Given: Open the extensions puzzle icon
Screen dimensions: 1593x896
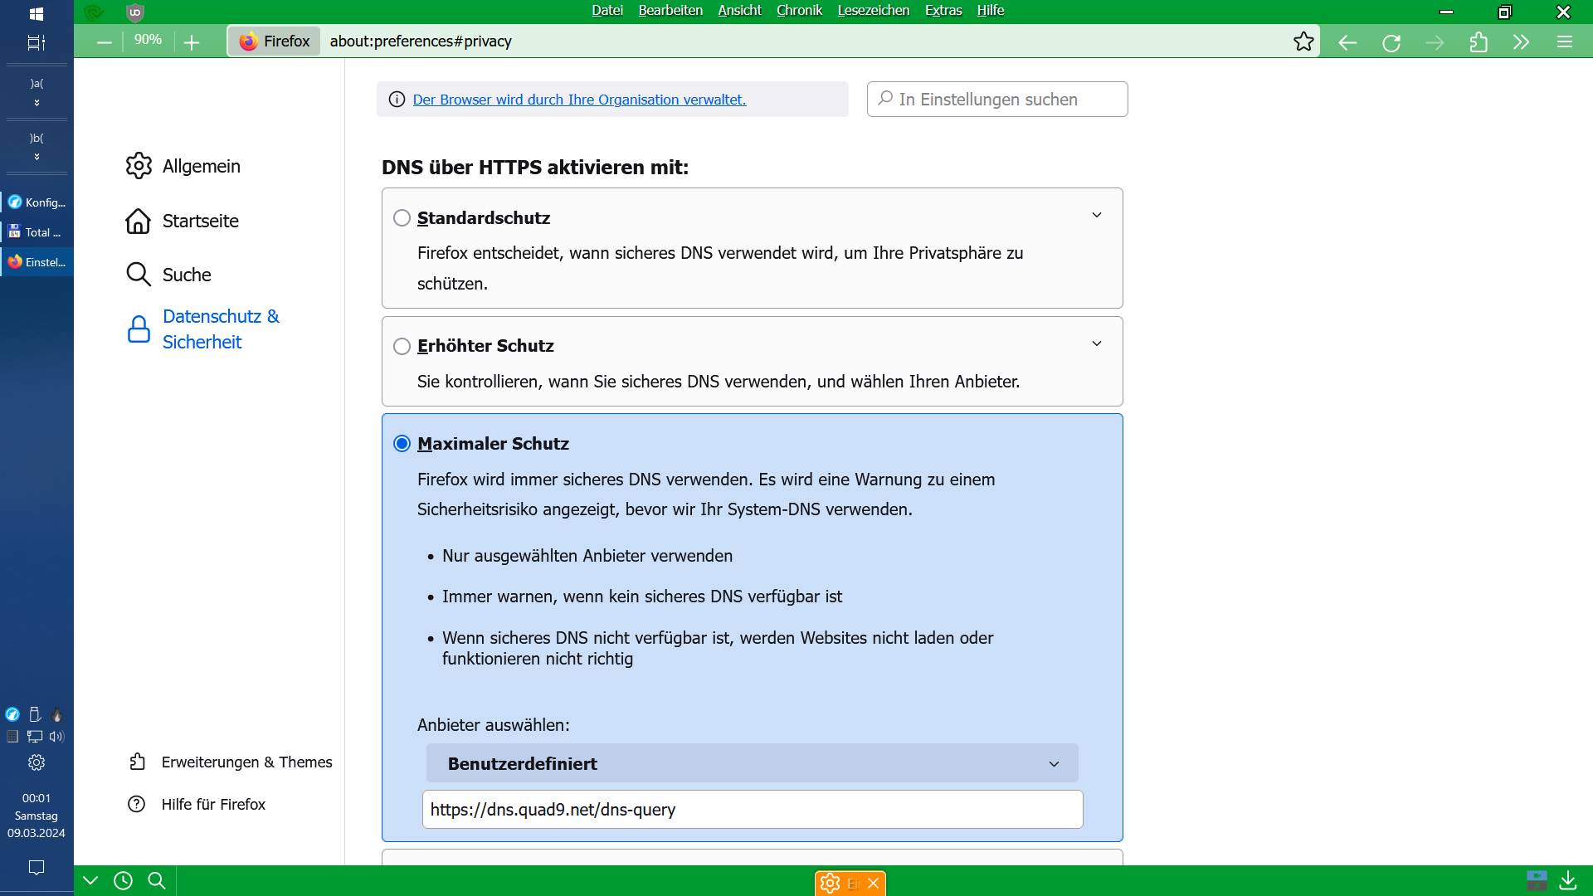Looking at the screenshot, I should coord(1479,42).
